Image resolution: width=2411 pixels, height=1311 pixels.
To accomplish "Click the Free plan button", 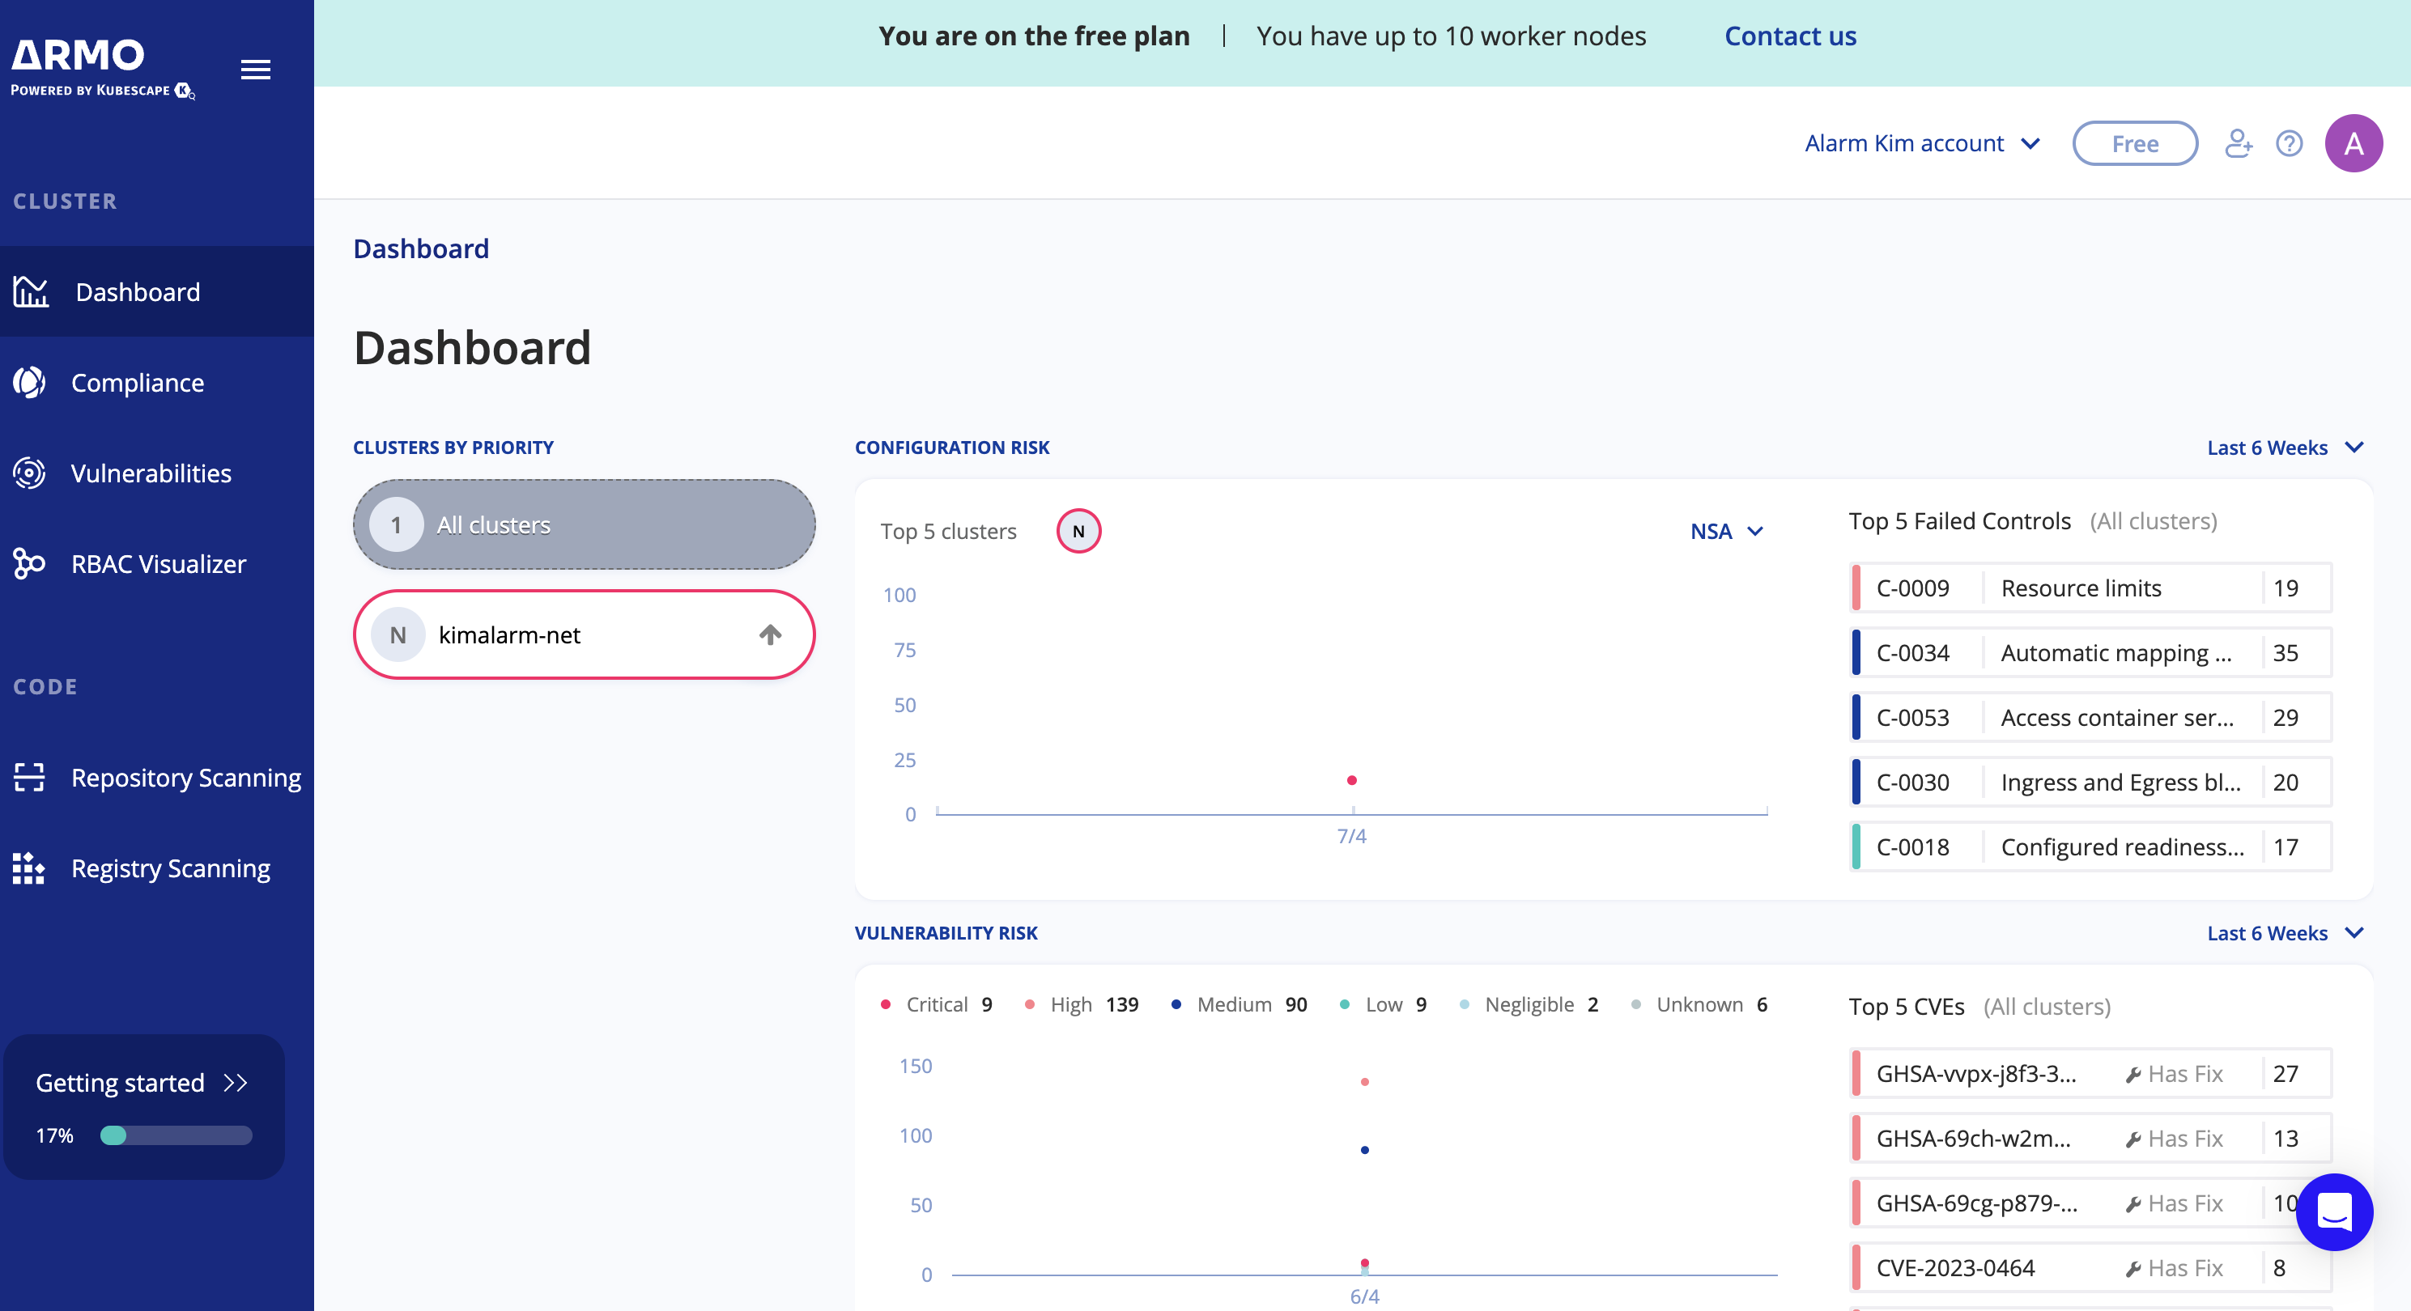I will [2134, 143].
